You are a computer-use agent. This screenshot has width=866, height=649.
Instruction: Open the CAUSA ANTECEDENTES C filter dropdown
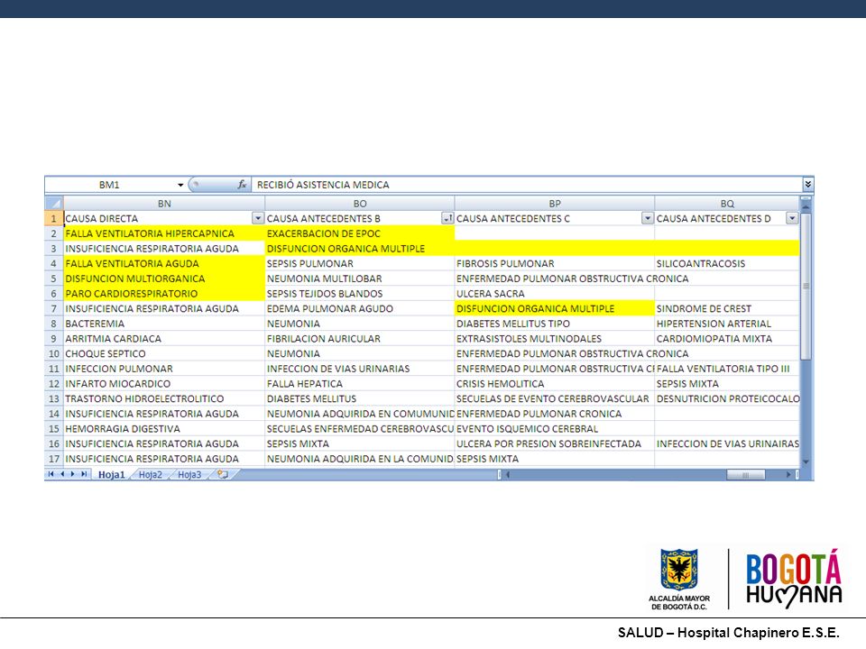[648, 218]
